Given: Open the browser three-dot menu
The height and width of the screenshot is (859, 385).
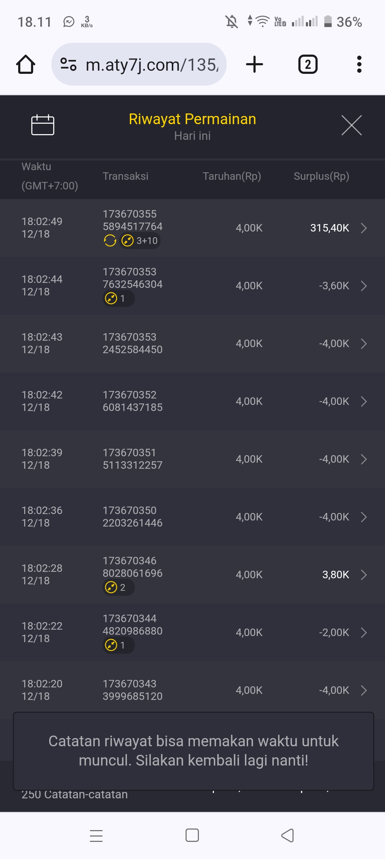Looking at the screenshot, I should click(359, 65).
